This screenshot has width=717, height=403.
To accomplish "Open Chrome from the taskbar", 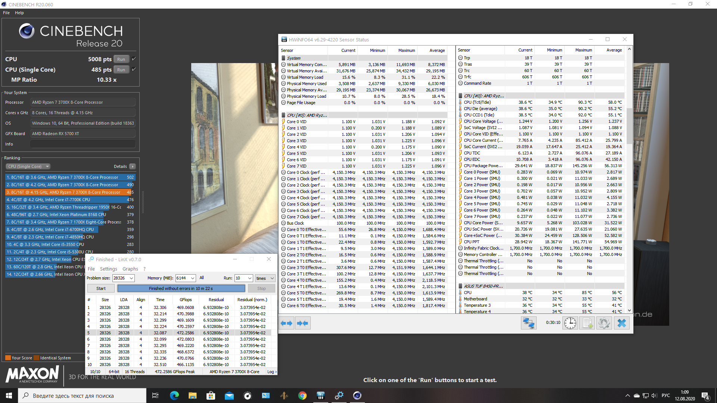I will click(302, 396).
